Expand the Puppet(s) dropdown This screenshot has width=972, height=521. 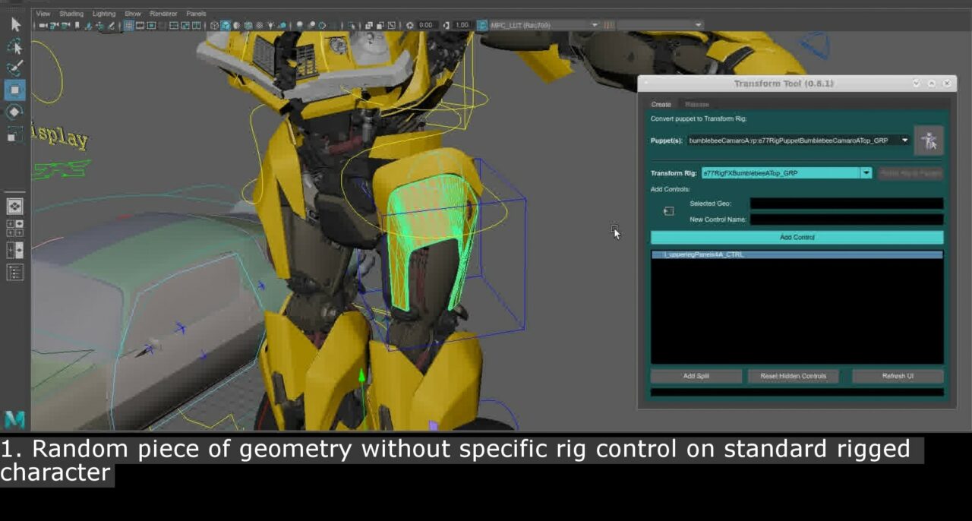[905, 141]
